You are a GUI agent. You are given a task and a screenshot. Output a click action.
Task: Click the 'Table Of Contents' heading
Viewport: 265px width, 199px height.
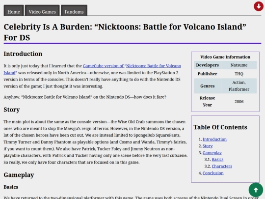pyautogui.click(x=220, y=127)
